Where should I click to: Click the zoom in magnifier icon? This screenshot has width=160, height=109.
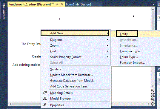coord(153,90)
